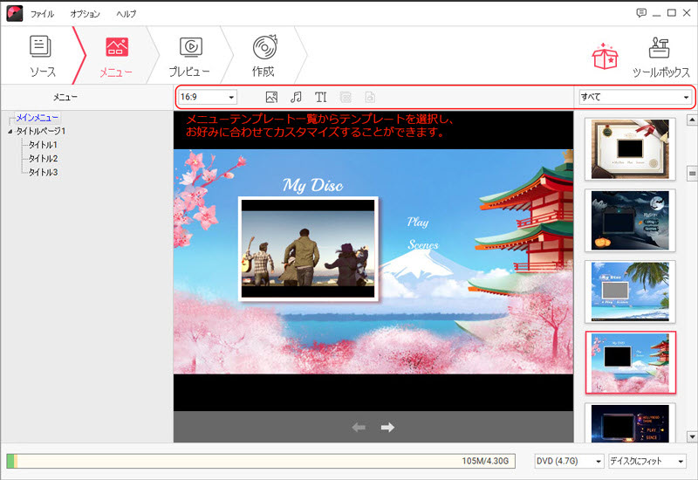The image size is (698, 480).
Task: Go to next menu page arrow
Action: coord(387,427)
